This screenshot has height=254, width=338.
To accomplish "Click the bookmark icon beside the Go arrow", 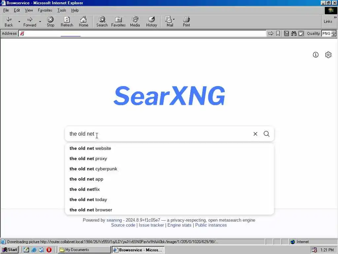I will [x=278, y=33].
